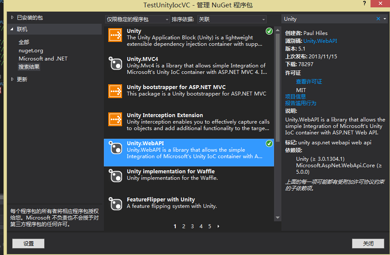
Task: Click the 标记 unity asp.net webapi tags line
Action: point(328,143)
